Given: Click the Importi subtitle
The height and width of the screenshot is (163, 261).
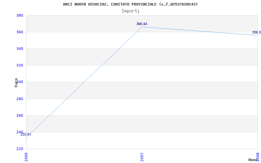Looking at the screenshot, I should click(x=130, y=11).
